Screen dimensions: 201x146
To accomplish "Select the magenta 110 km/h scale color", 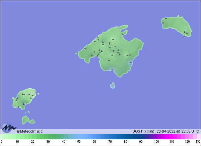I will tap(172, 137).
